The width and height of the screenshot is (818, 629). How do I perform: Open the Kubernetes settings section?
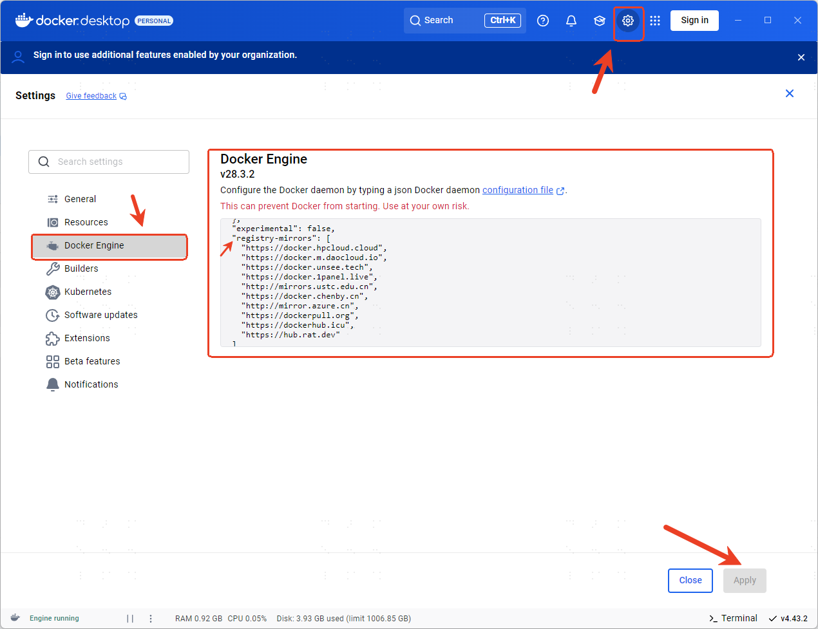(x=88, y=292)
